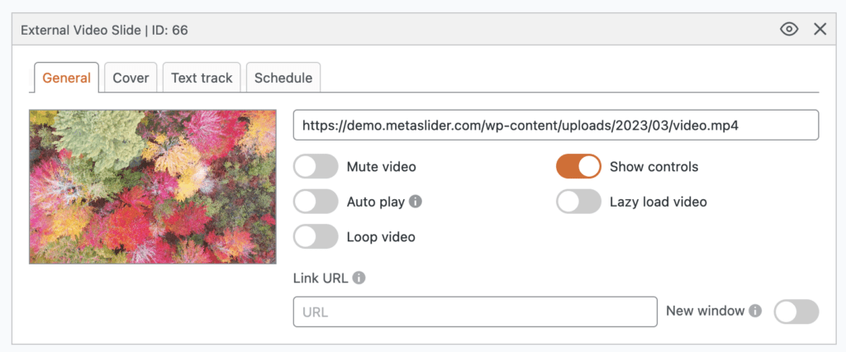Turn off the Show controls toggle

[x=578, y=166]
